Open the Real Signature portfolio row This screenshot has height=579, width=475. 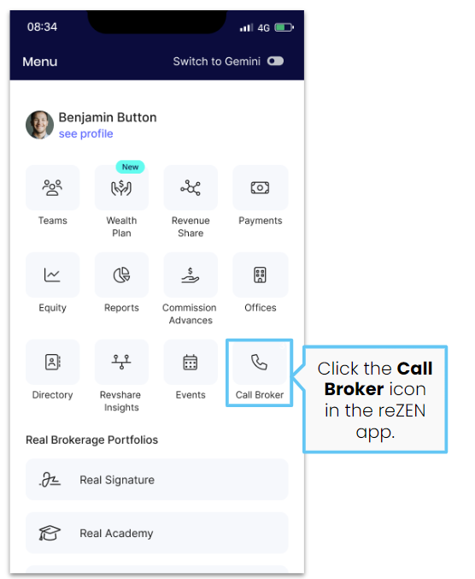(156, 479)
